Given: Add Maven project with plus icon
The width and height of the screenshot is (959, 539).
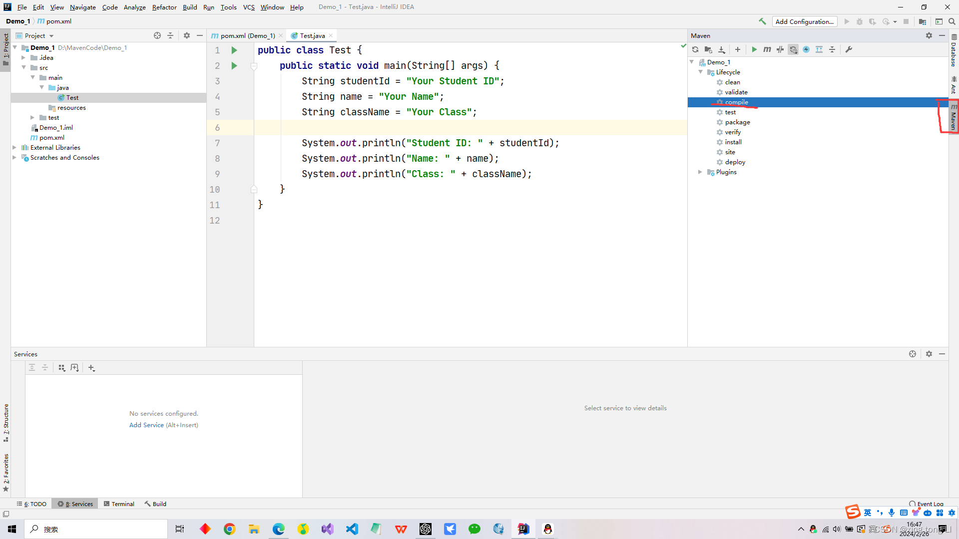Looking at the screenshot, I should click(x=738, y=49).
